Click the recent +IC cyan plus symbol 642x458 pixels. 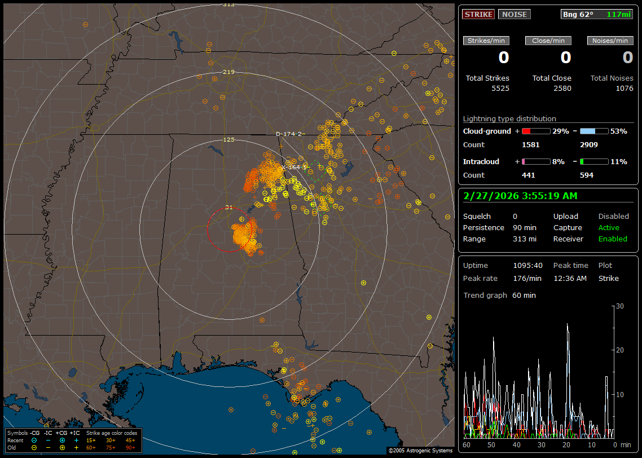pyautogui.click(x=76, y=440)
